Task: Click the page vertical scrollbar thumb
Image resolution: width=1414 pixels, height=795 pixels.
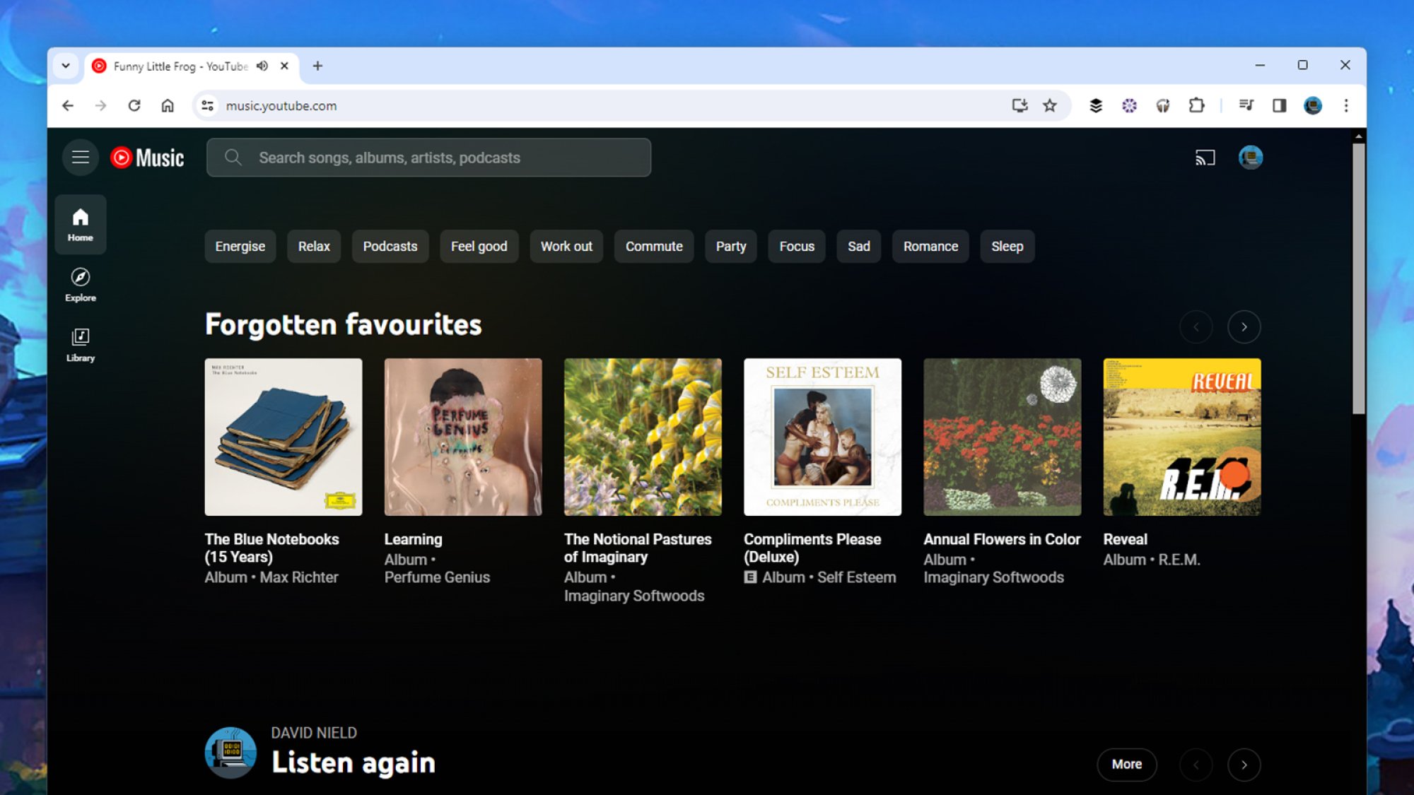Action: (x=1358, y=278)
